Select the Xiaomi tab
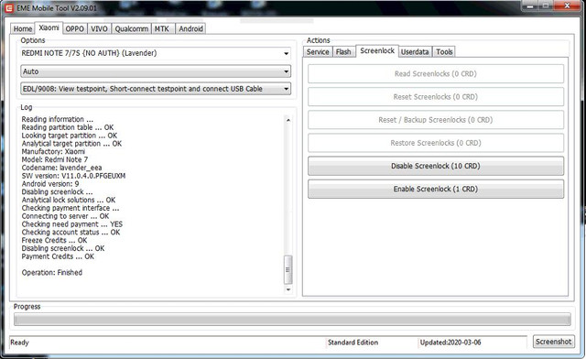This screenshot has width=586, height=359. coord(49,27)
